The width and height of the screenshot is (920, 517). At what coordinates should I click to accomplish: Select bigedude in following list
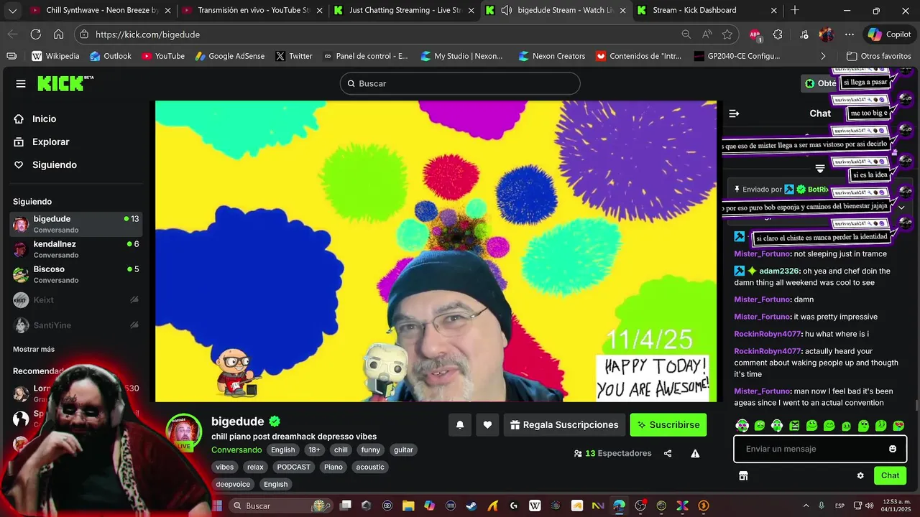(75, 224)
